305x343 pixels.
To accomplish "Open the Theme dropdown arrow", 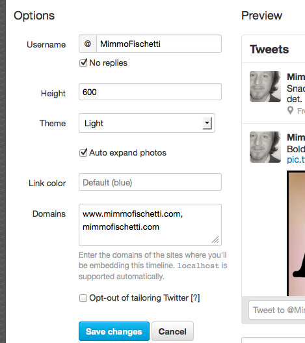I will click(207, 124).
